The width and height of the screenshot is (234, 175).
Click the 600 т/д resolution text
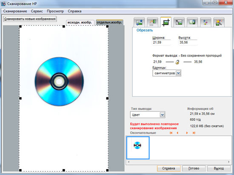tap(195, 119)
